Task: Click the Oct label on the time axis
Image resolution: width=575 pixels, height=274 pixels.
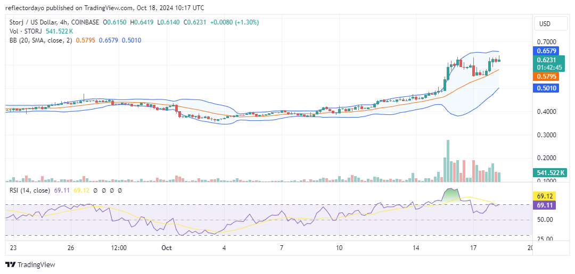Action: [x=167, y=248]
